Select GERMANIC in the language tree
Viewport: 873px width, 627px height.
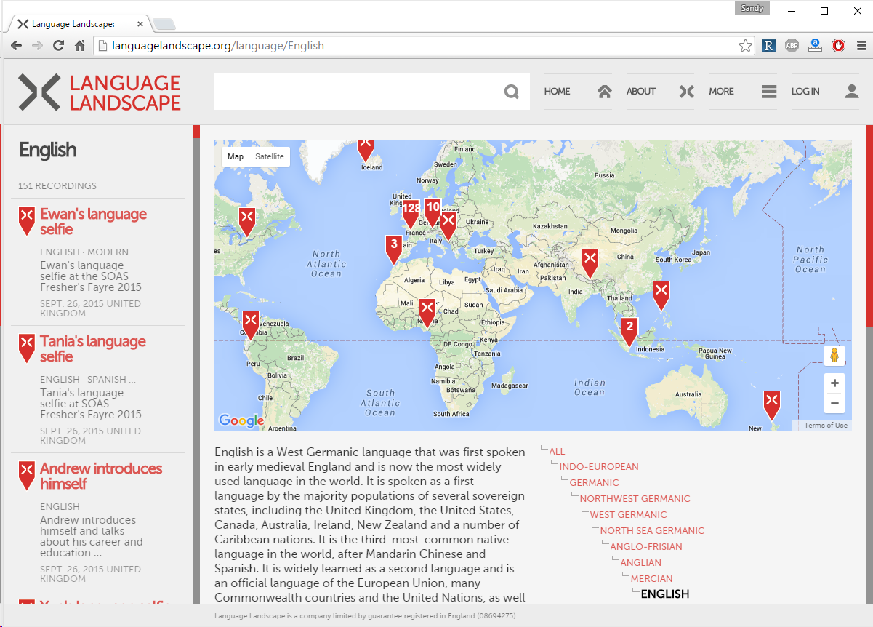click(x=594, y=483)
